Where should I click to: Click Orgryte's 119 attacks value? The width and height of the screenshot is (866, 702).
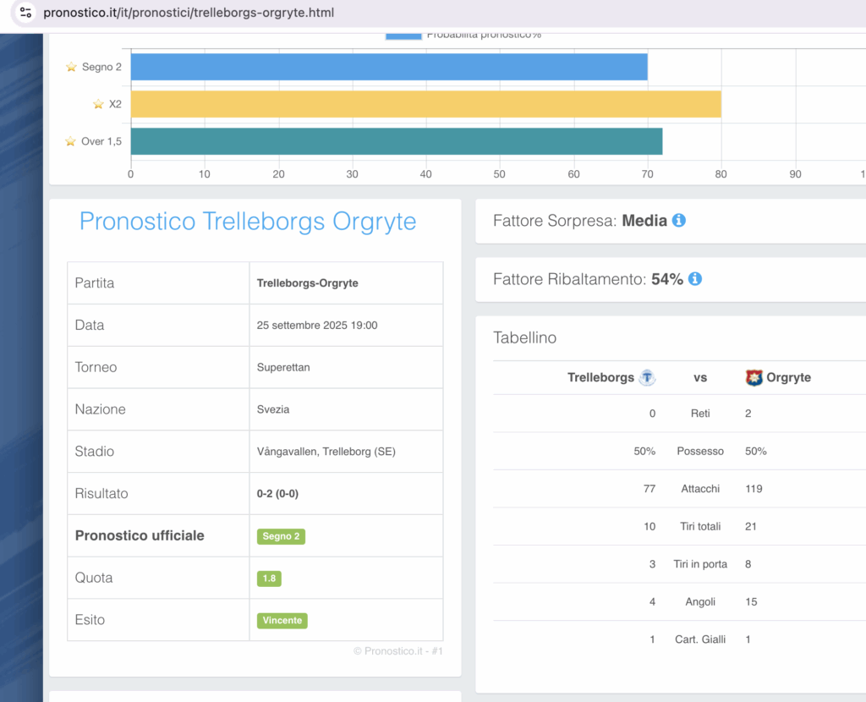click(754, 489)
